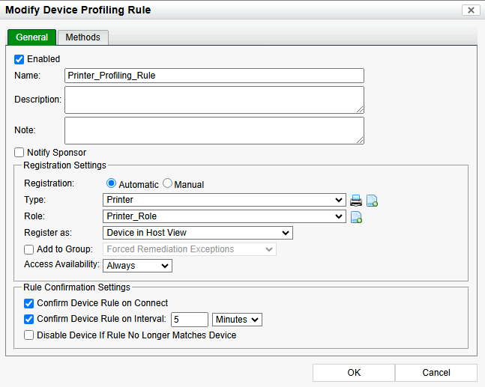The width and height of the screenshot is (485, 387).
Task: Check the Add to Group option
Action: [29, 249]
